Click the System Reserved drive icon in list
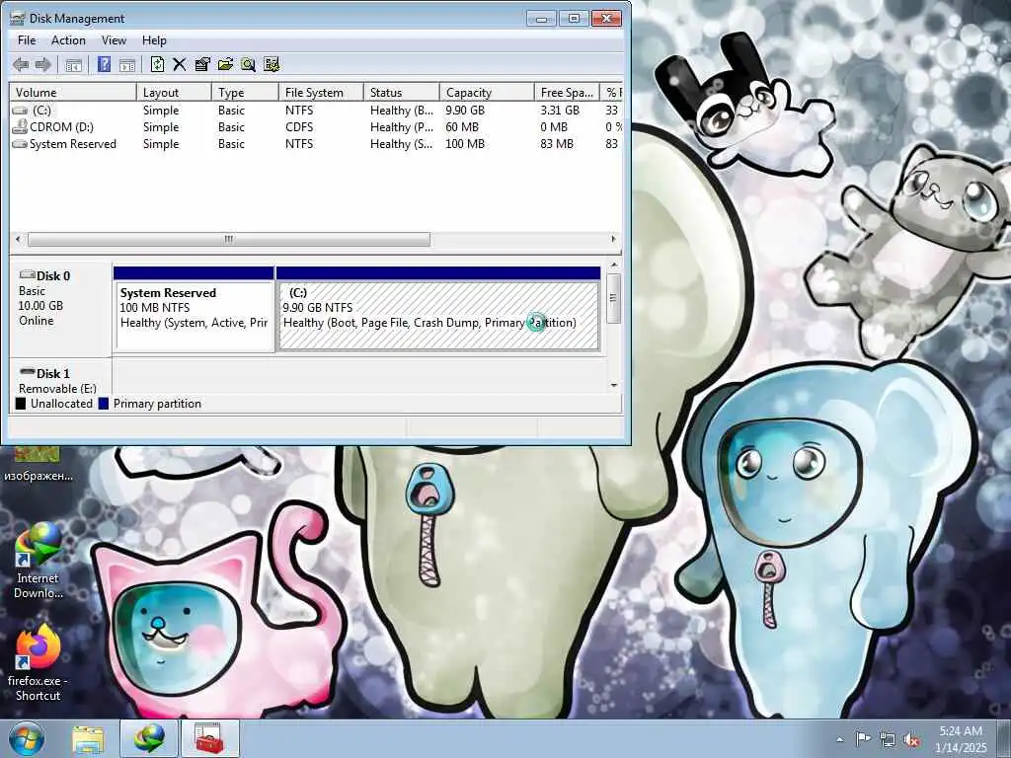The width and height of the screenshot is (1011, 758). pos(20,144)
